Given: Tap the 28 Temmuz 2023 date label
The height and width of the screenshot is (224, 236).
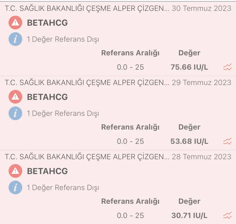Looking at the screenshot, I should tap(202, 157).
